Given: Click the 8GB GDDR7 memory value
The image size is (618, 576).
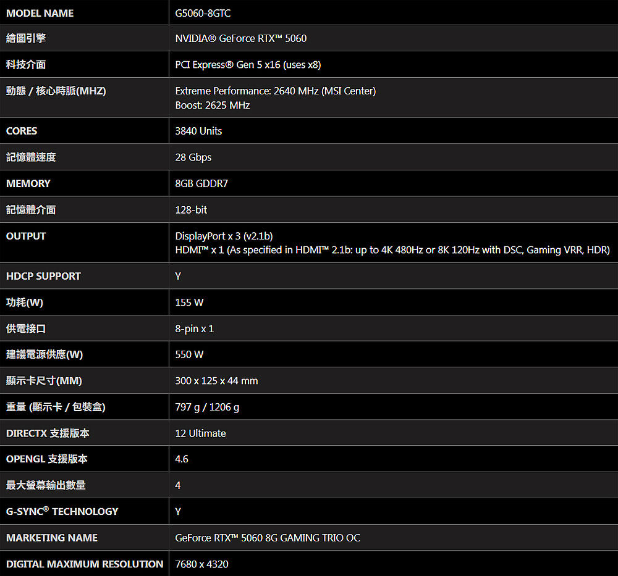Looking at the screenshot, I should pyautogui.click(x=201, y=183).
